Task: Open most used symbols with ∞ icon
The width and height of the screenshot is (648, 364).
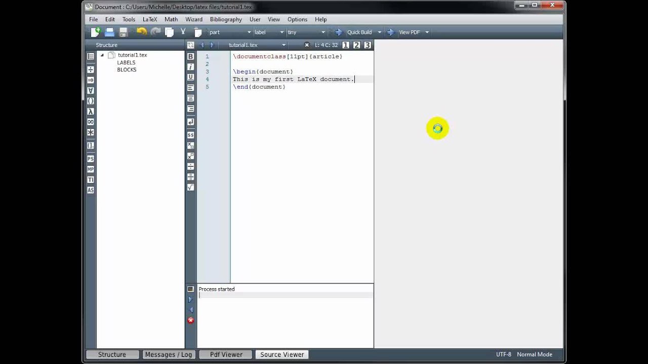Action: 91,122
